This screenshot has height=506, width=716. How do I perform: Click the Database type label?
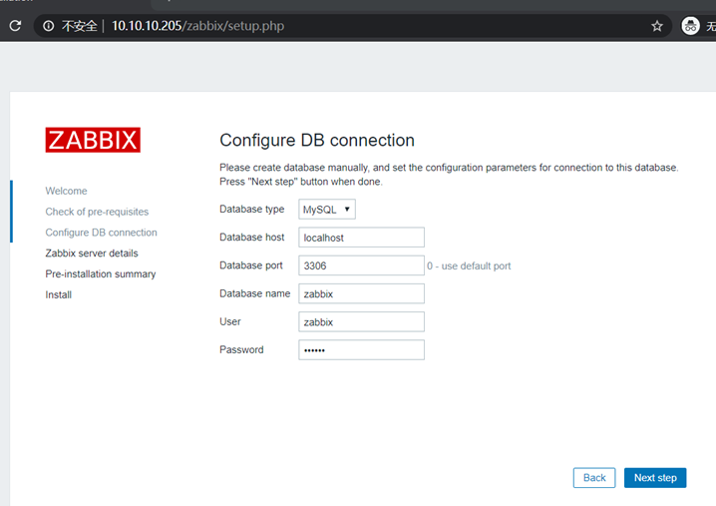(251, 209)
